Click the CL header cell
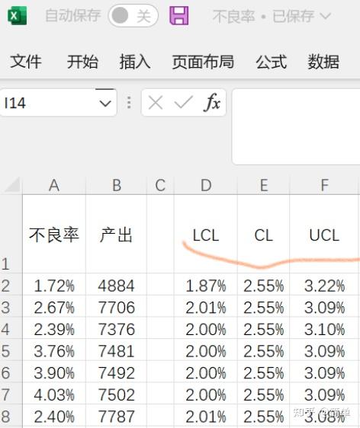 263,234
